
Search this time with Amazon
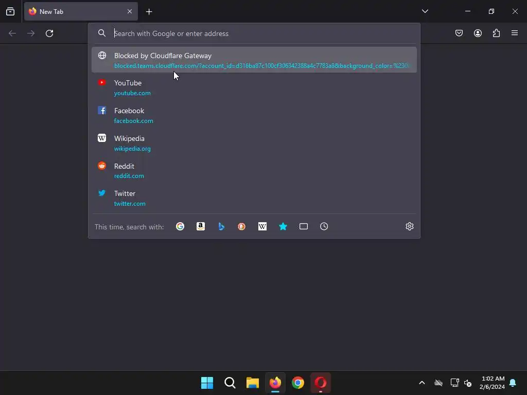click(201, 226)
